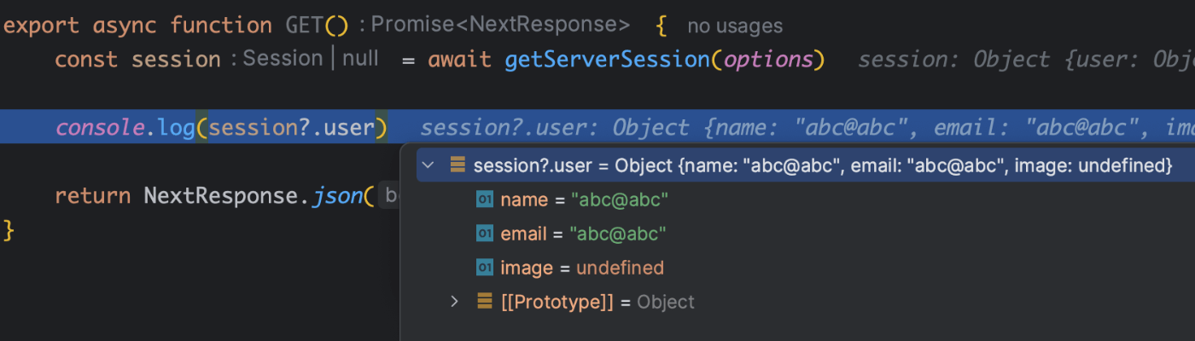Click the email field type icon

pos(485,234)
